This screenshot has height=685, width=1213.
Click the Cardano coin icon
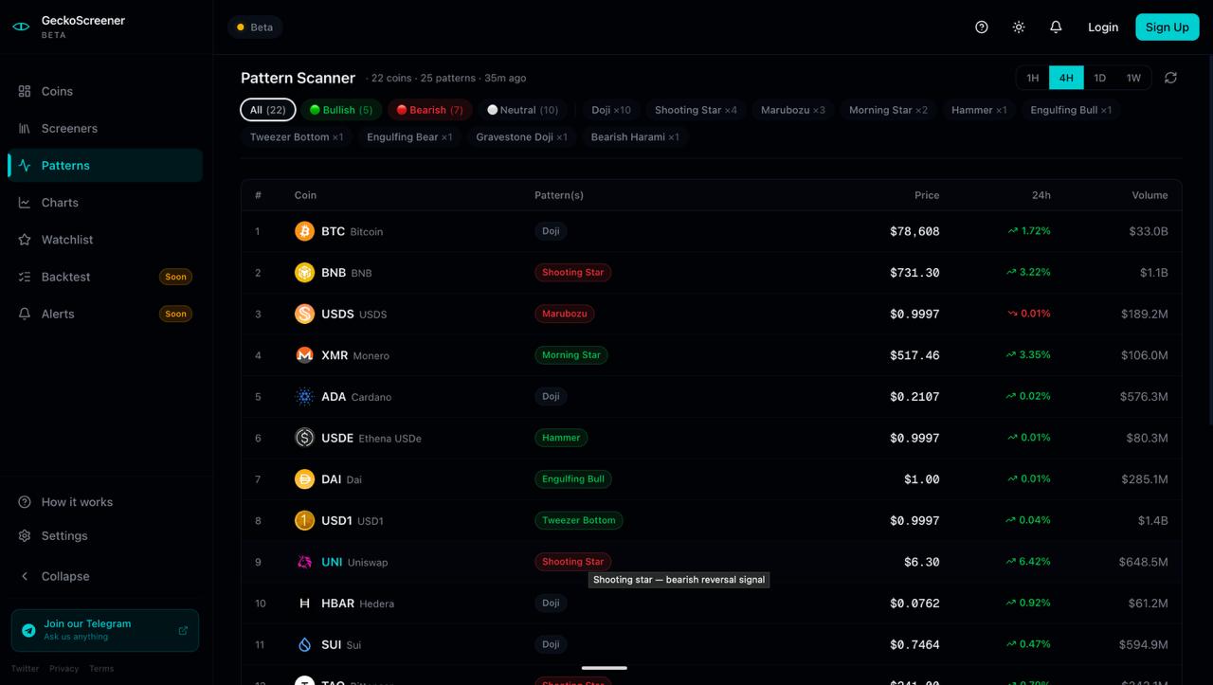click(304, 397)
